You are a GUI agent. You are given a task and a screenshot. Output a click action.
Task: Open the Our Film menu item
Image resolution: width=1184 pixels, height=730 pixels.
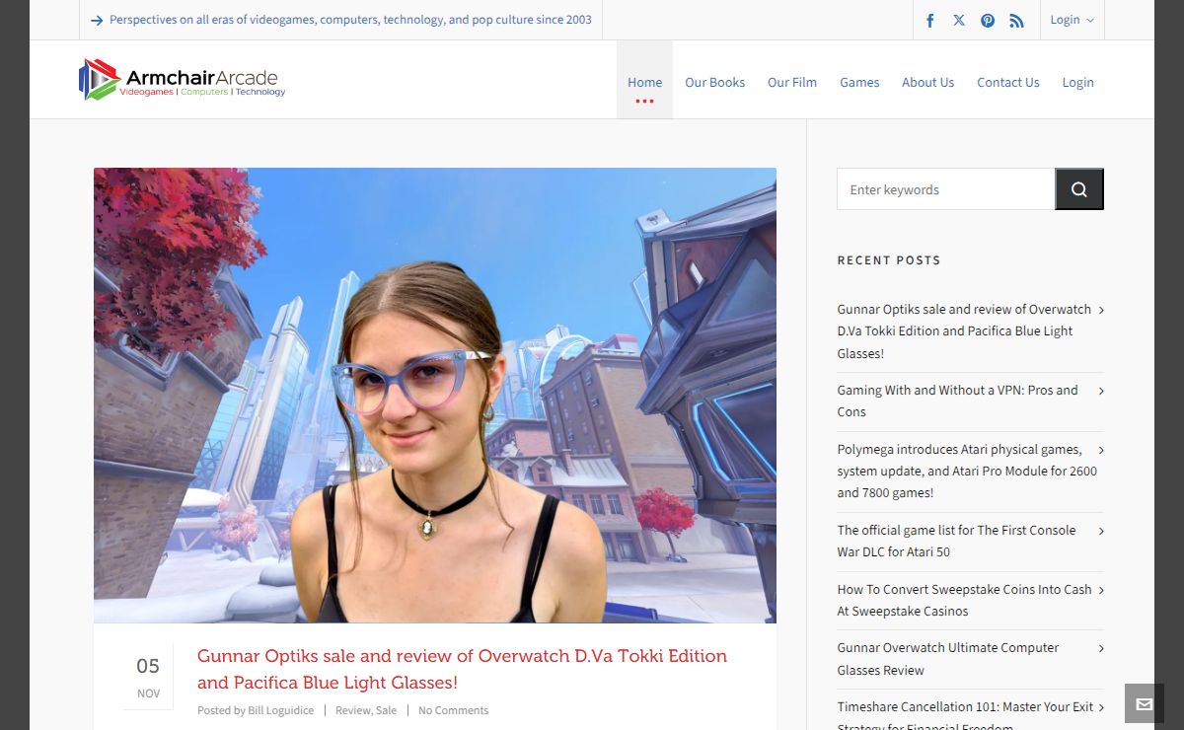click(x=792, y=82)
